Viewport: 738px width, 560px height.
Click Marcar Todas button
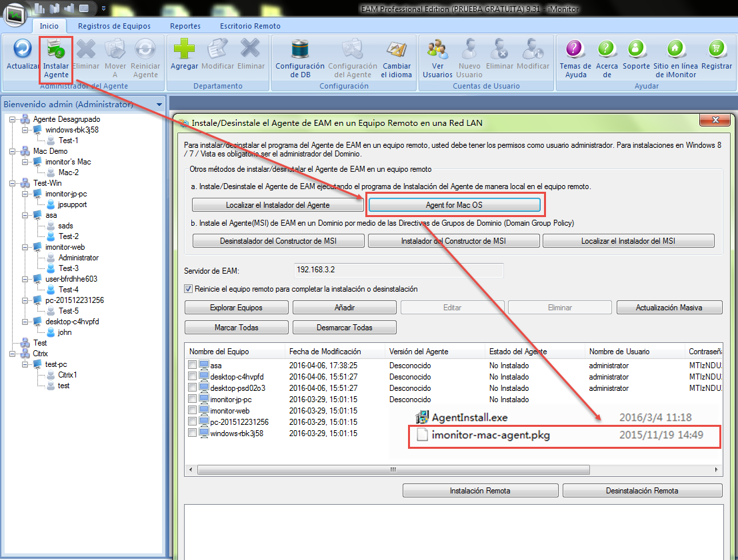(x=236, y=327)
